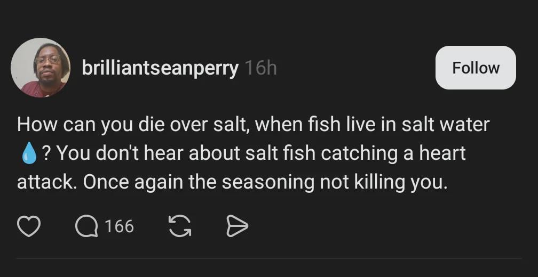Click the words 'salt water' in the post
Screen dimensions: 538x277
445,125
